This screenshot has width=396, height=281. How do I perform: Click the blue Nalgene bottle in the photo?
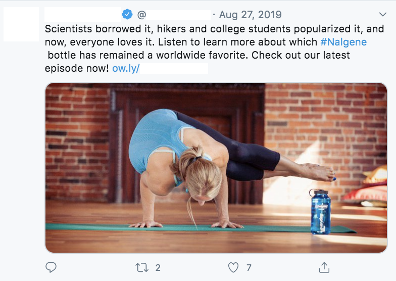pos(320,211)
